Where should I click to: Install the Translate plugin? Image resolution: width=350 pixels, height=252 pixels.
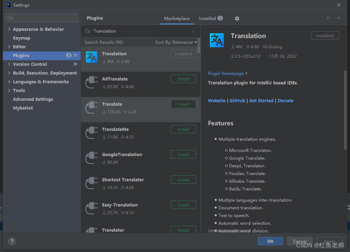(183, 104)
